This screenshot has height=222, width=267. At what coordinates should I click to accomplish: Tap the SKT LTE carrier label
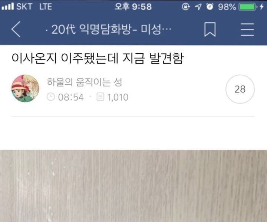[34, 7]
